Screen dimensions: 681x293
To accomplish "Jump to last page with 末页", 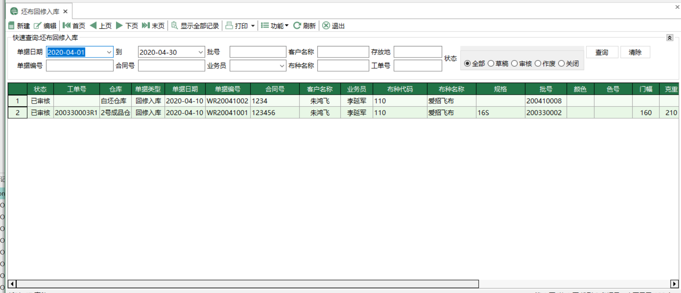I will pos(153,25).
